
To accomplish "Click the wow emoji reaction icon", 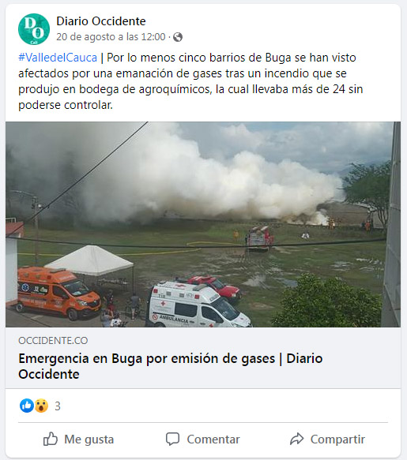I will pyautogui.click(x=41, y=406).
